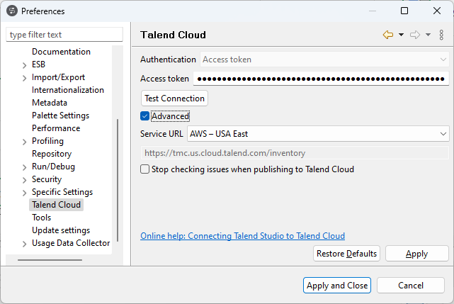Image resolution: width=454 pixels, height=304 pixels.
Task: Click the Preferences window title icon
Action: coord(11,11)
